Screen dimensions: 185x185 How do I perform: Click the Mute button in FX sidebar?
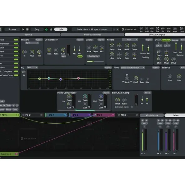click(x=8, y=109)
